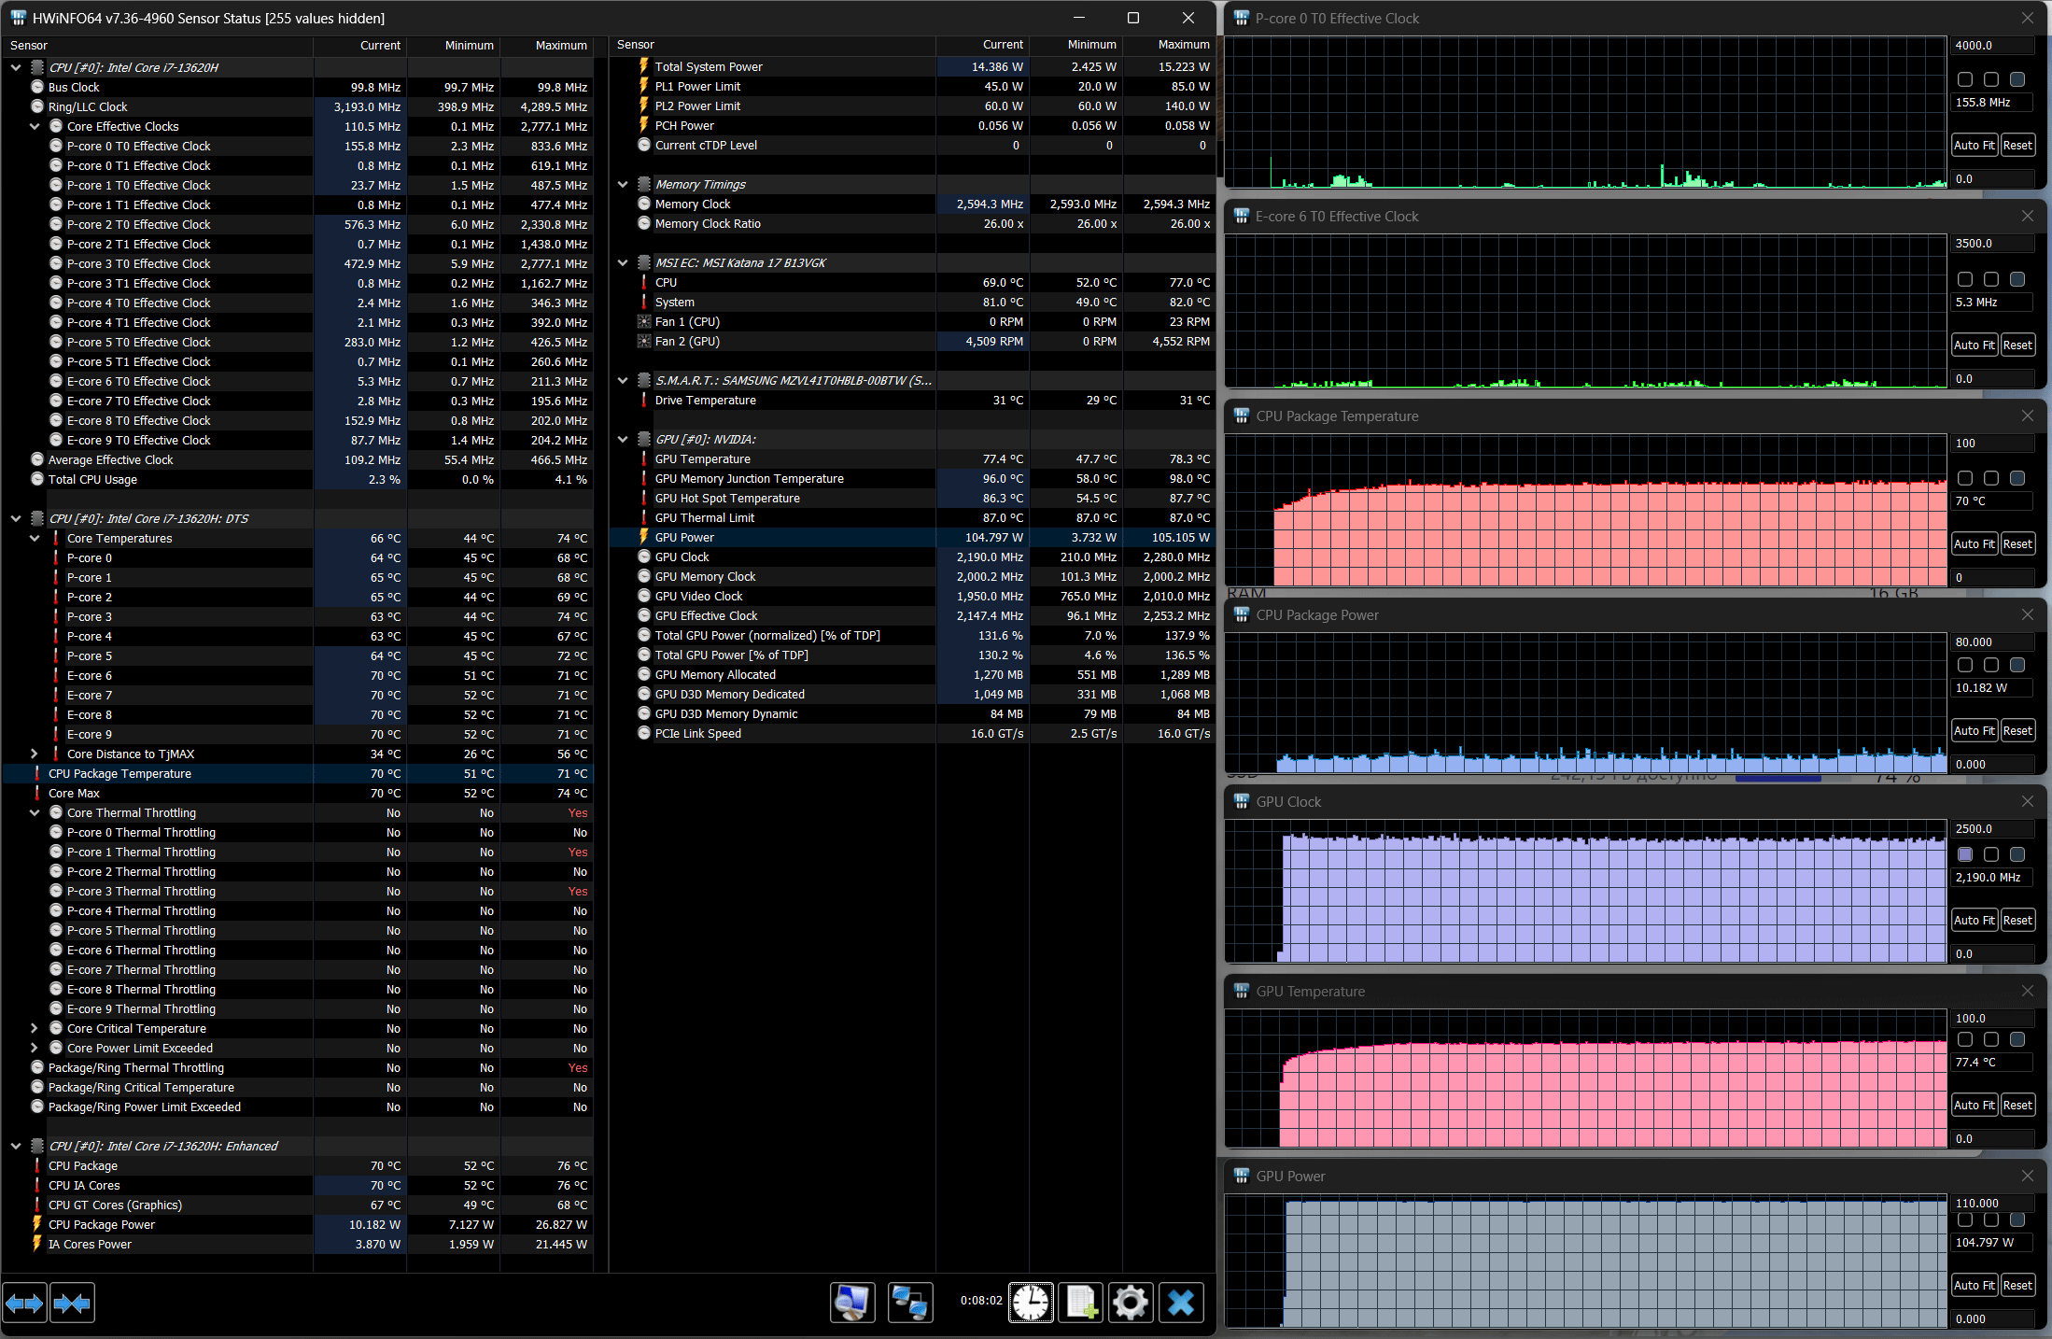The image size is (2052, 1339).
Task: Expand Core Distance to TjMAX
Action: (x=35, y=754)
